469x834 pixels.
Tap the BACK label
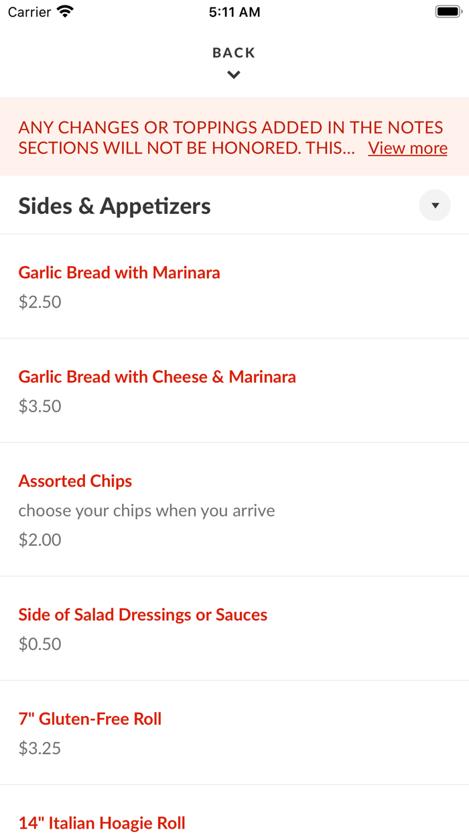(234, 52)
